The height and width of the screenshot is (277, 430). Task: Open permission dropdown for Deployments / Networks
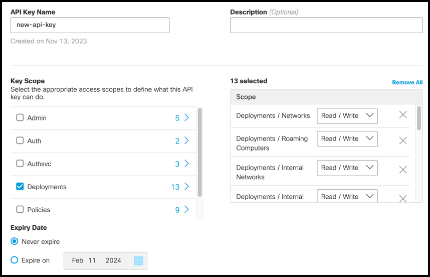[347, 116]
